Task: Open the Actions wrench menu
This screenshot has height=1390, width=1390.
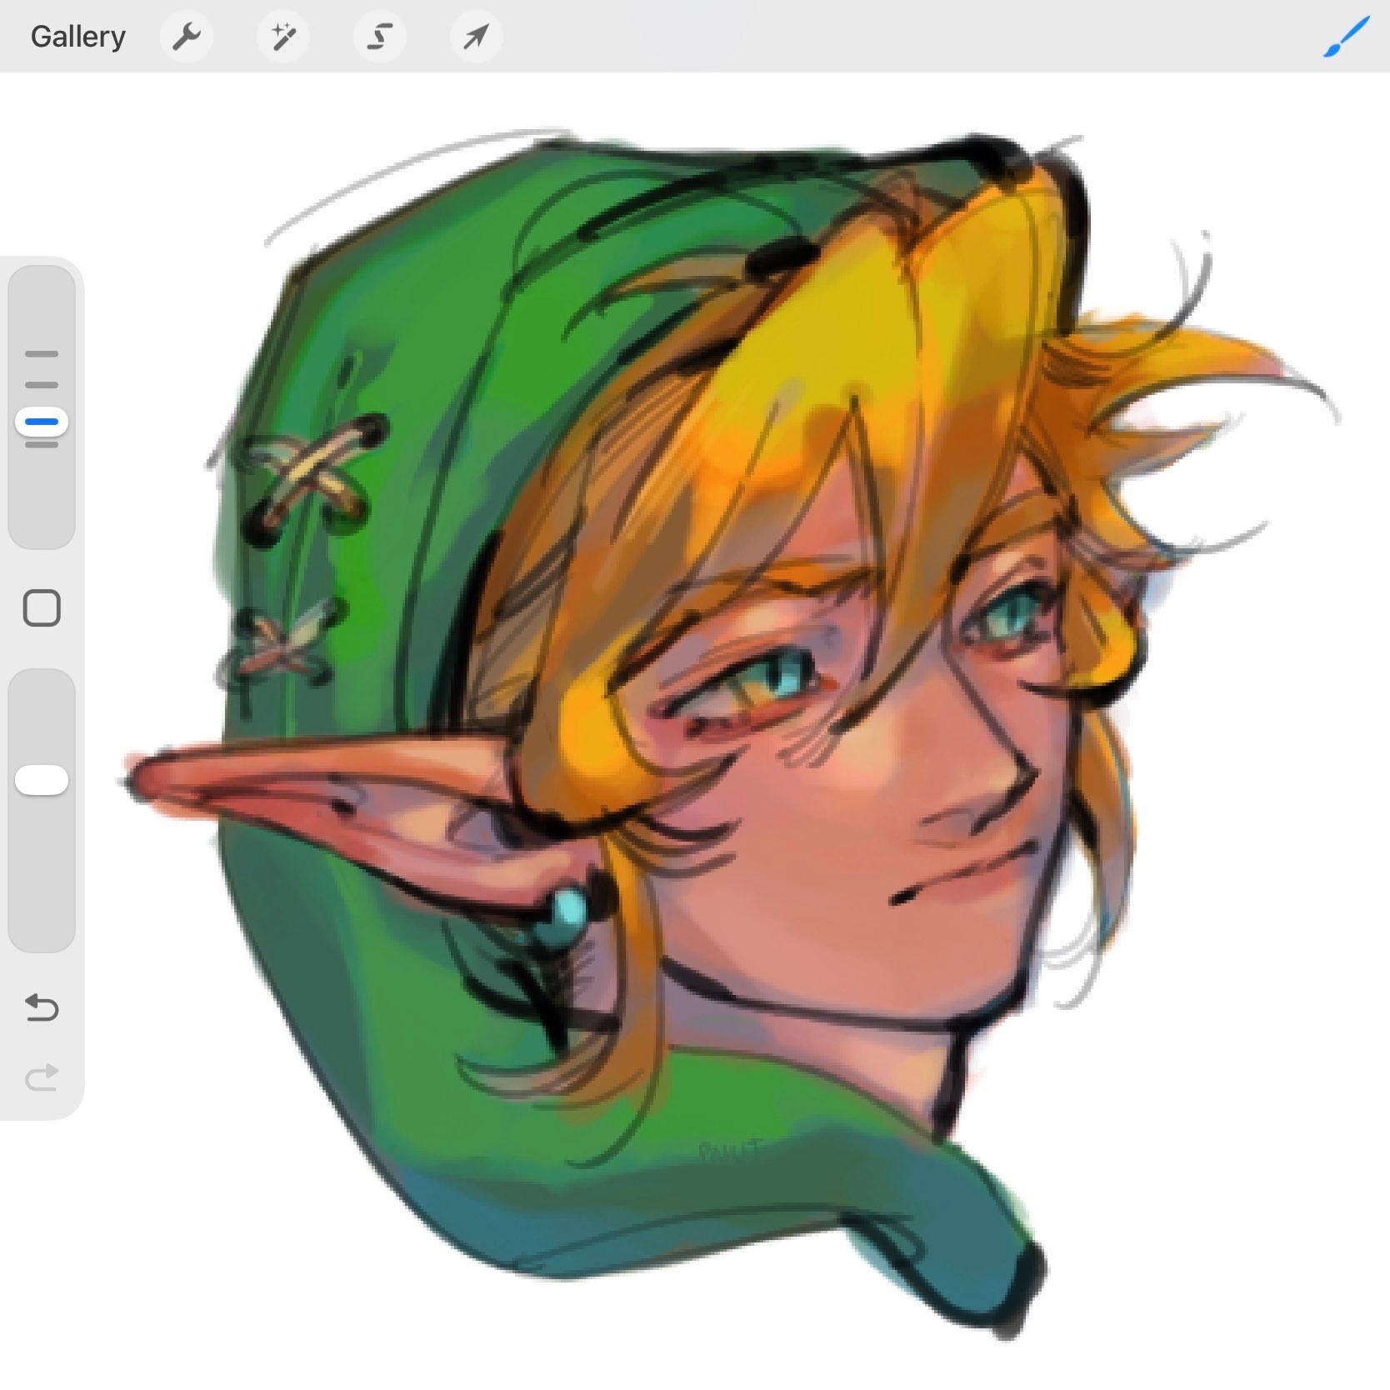Action: [x=186, y=37]
